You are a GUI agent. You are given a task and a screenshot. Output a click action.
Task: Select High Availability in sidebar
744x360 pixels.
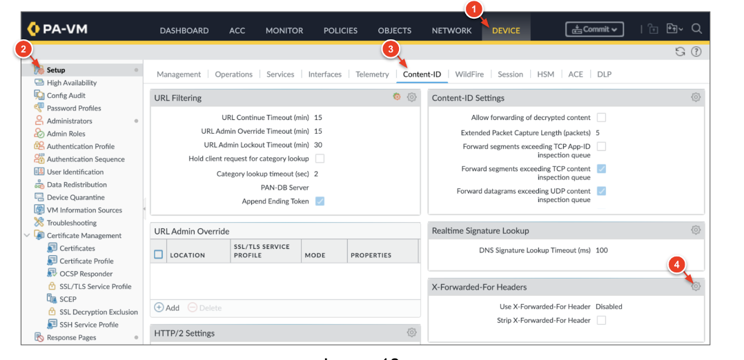tap(72, 83)
